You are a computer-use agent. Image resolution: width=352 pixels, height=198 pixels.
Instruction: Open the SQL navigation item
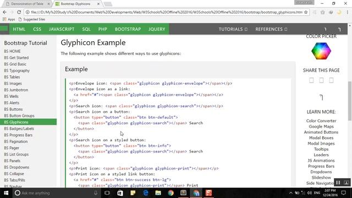tap(86, 29)
